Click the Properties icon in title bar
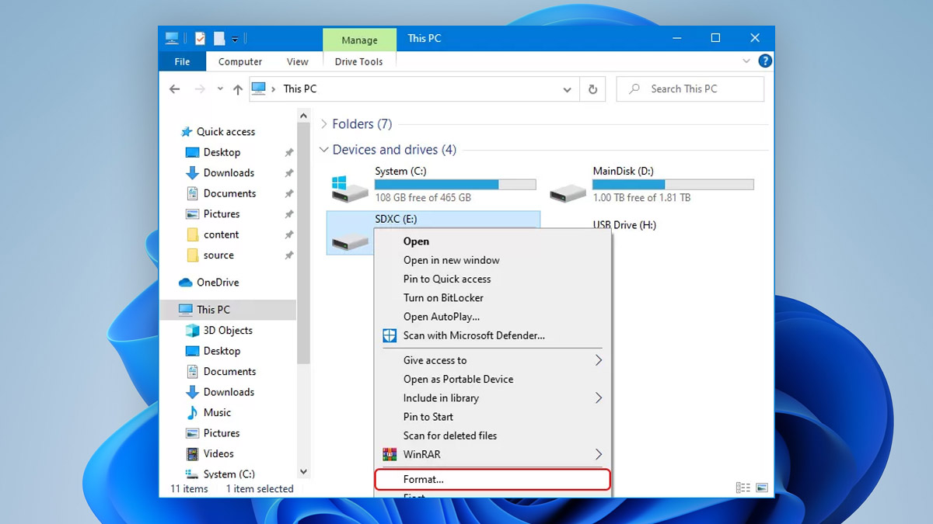This screenshot has height=524, width=933. [200, 38]
